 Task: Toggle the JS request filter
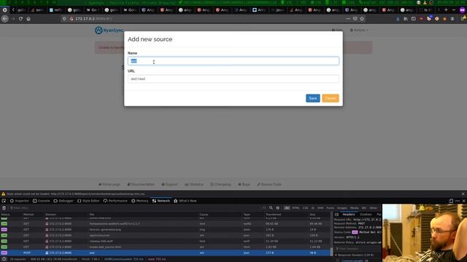click(313, 208)
